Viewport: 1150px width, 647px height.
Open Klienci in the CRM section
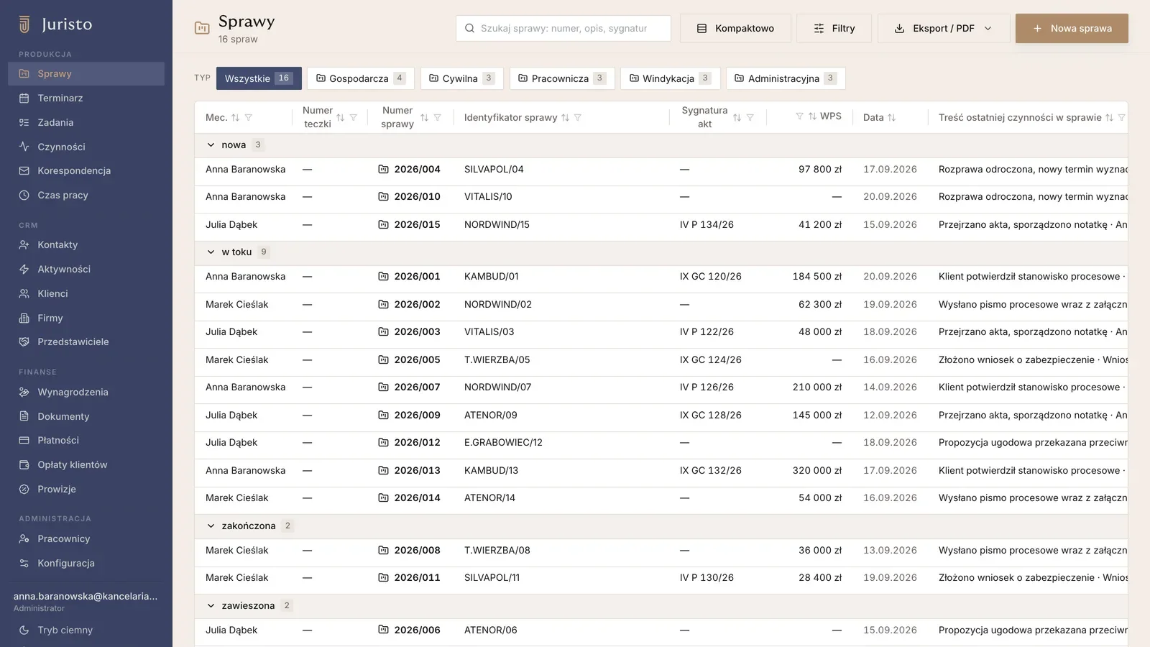[86, 293]
